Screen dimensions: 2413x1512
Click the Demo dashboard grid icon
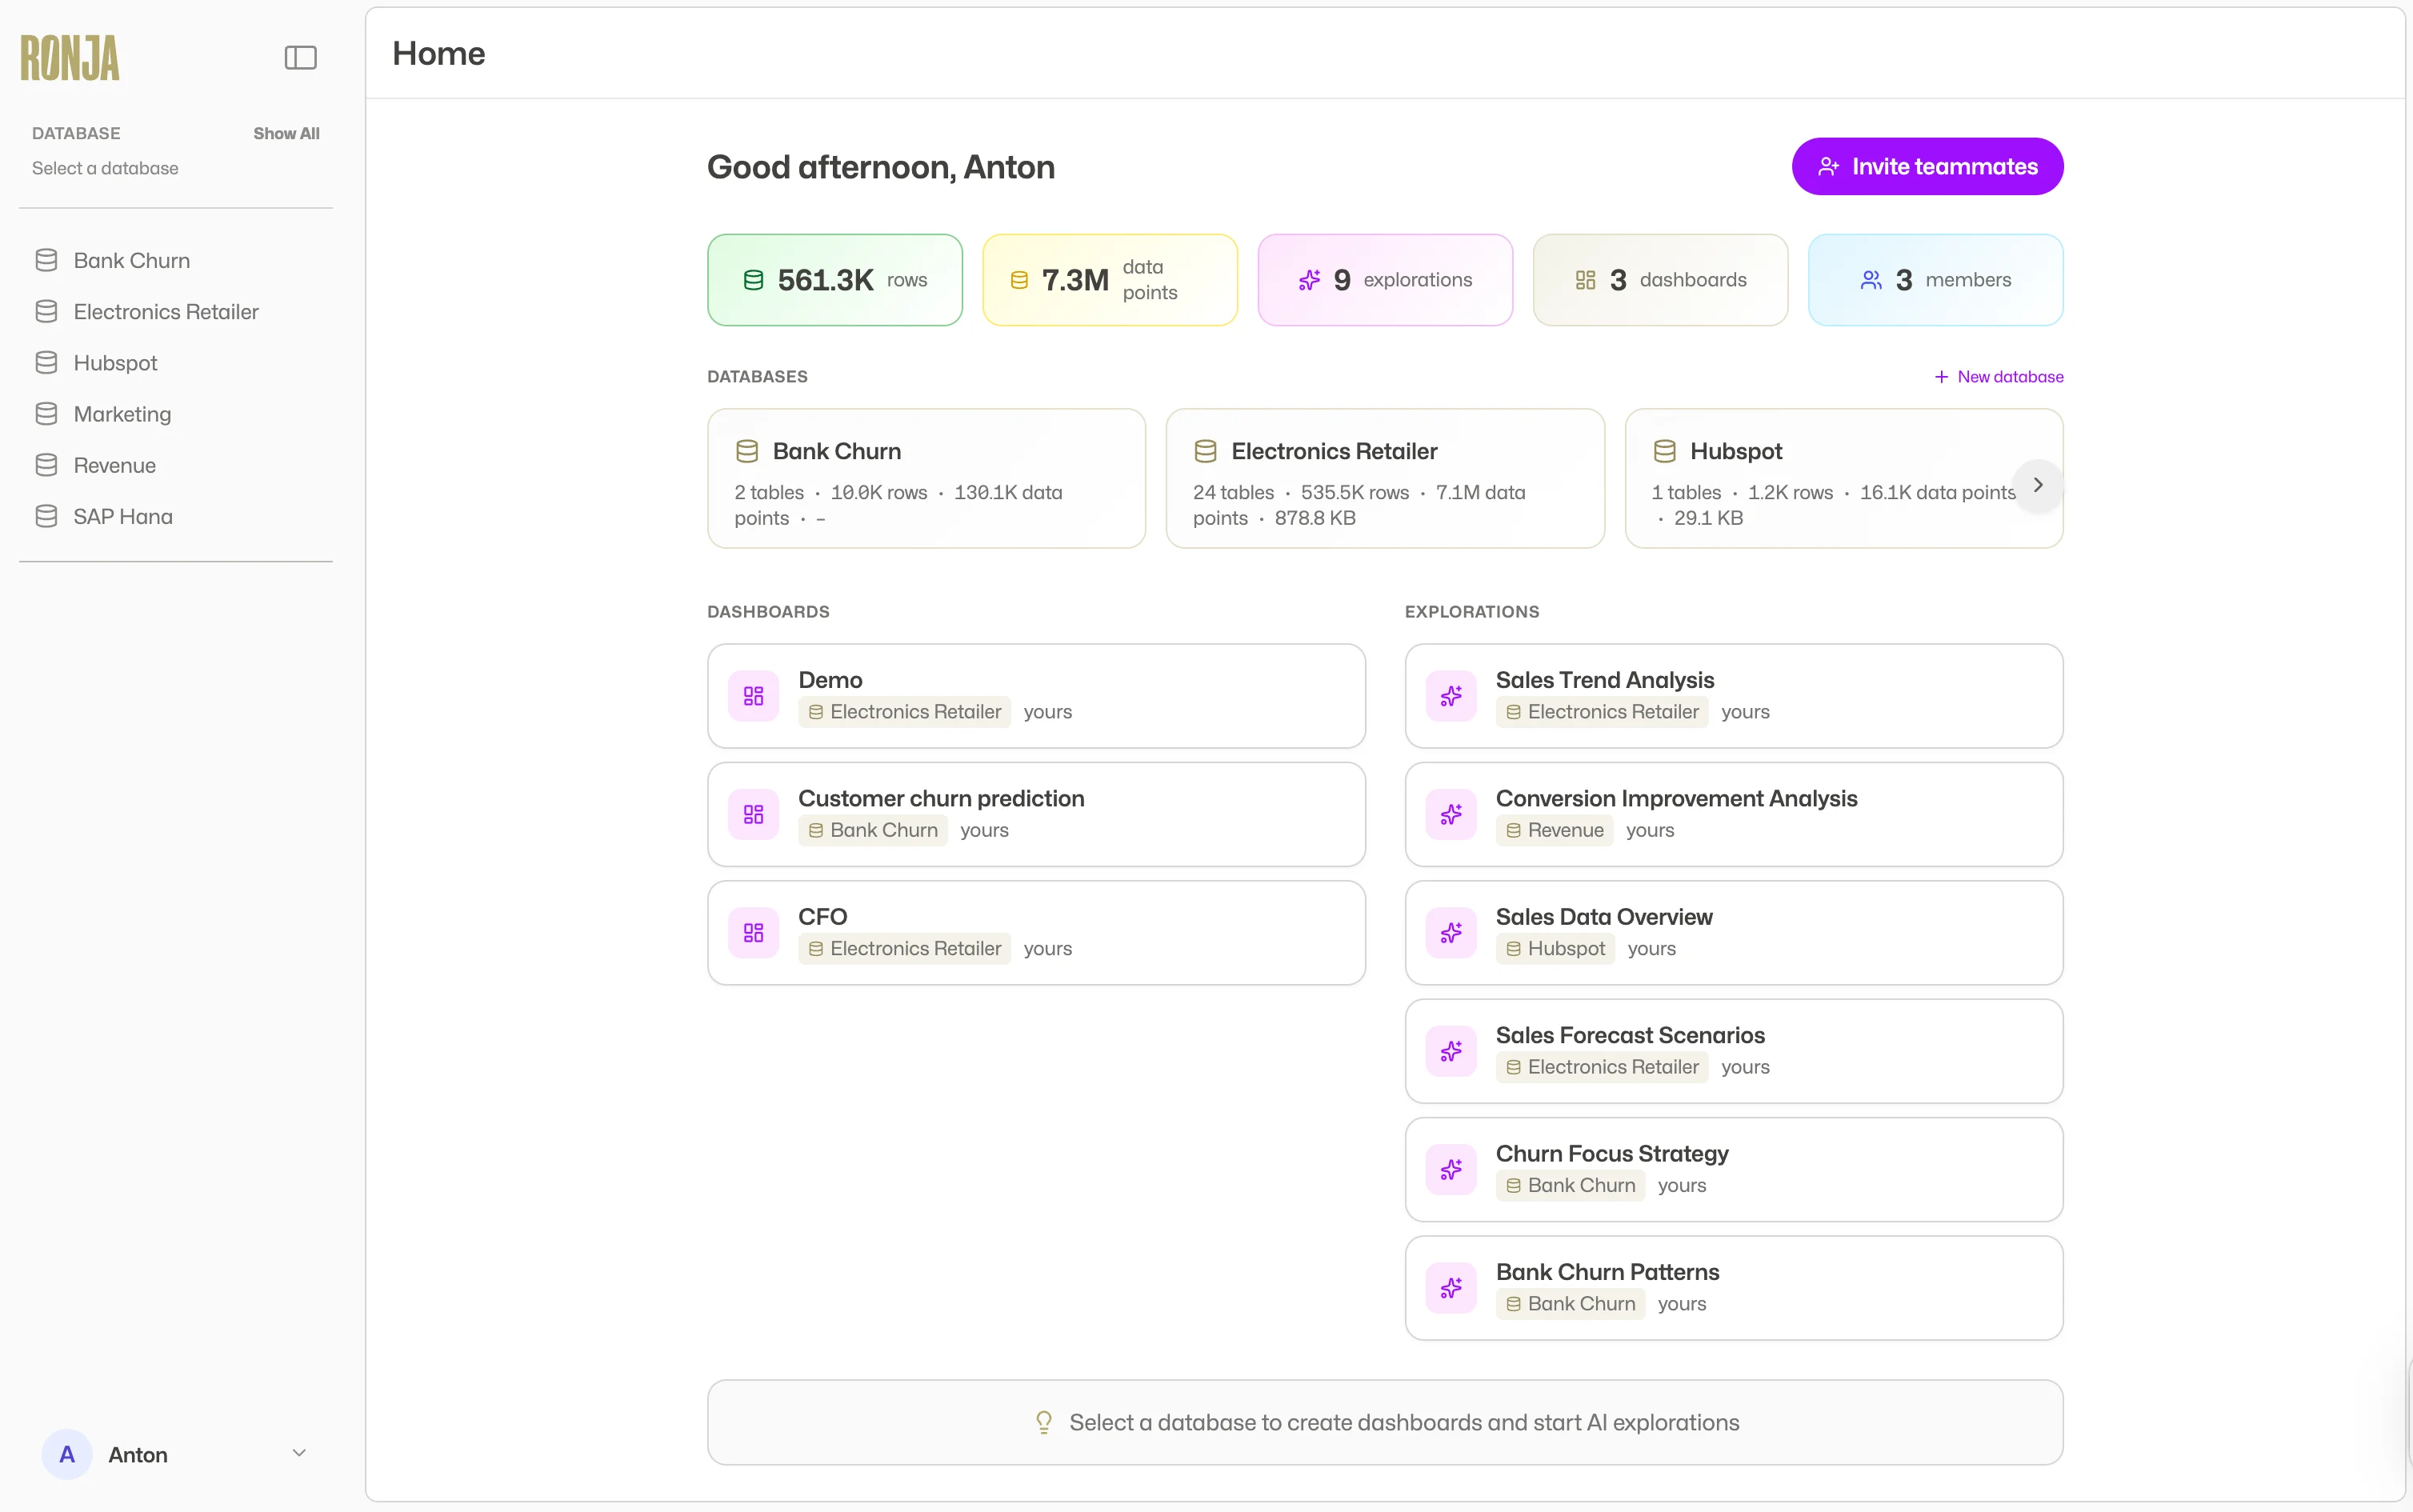pos(753,696)
